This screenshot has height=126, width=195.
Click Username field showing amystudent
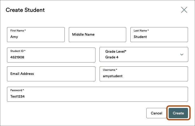pyautogui.click(x=144, y=74)
